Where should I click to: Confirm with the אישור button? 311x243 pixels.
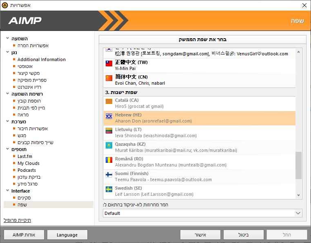point(200,235)
